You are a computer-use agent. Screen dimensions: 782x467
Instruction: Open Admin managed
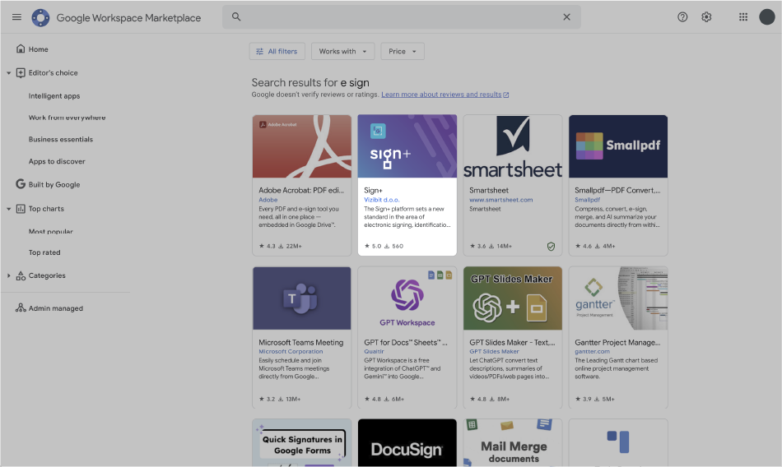55,308
